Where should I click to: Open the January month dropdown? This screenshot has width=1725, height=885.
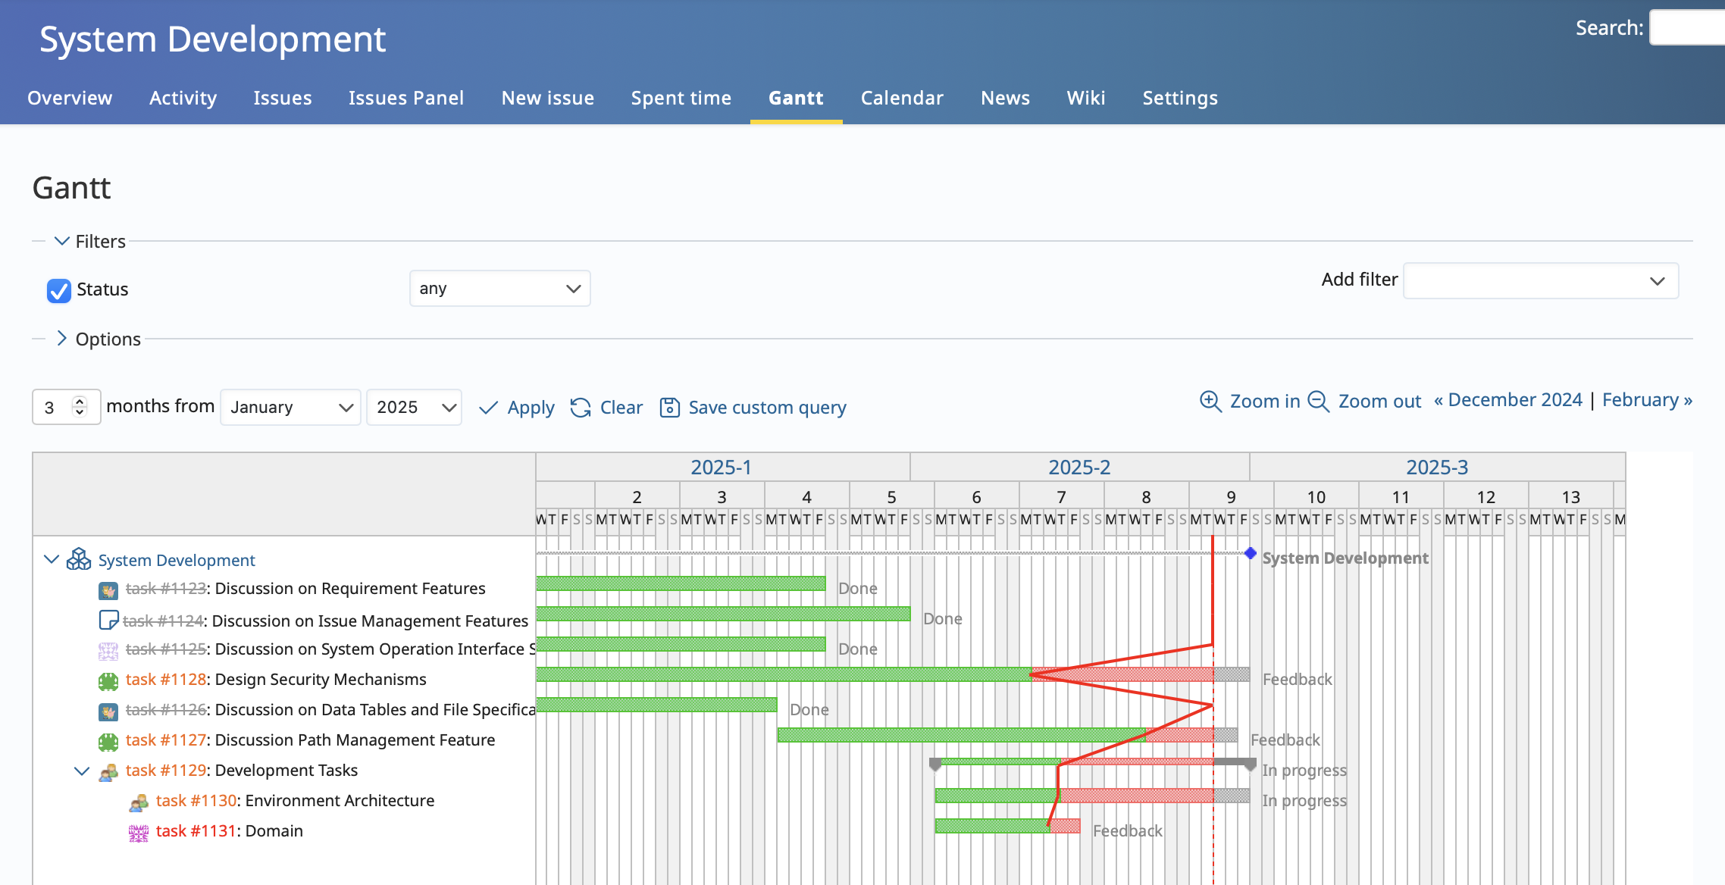290,408
